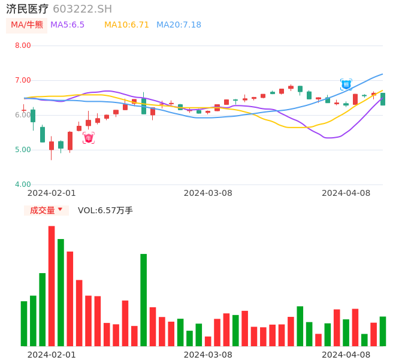Viewport: 411px width, 363px height.
Task: Click the pink bull (牛) signal marker
Action: 89,138
